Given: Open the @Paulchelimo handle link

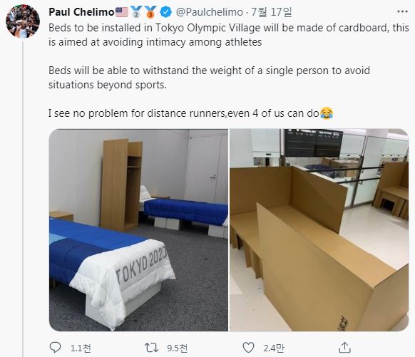Looking at the screenshot, I should point(210,12).
